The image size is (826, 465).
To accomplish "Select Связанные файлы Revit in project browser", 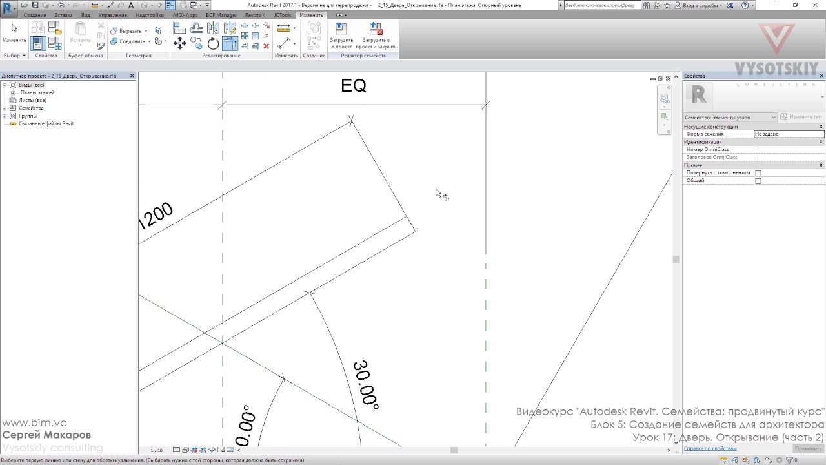I will pos(46,123).
